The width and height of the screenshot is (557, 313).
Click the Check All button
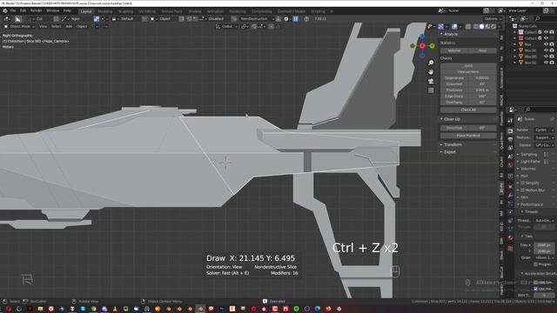pos(468,110)
